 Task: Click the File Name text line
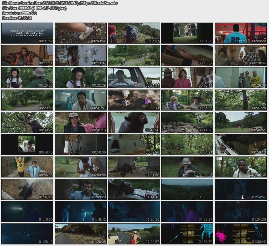coord(60,3)
